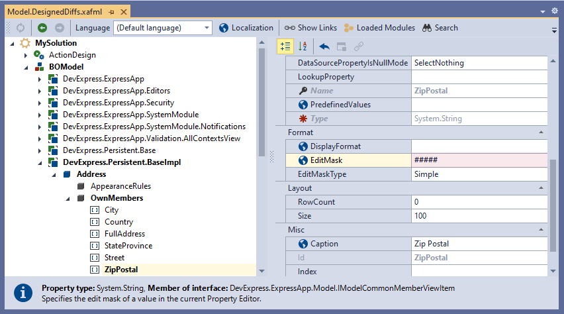Pin the Model.DesignedDiffs.xafml tab

(x=111, y=12)
